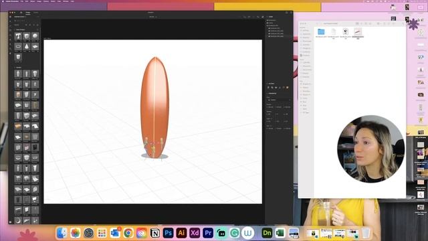The image size is (428, 241).
Task: Add the Torus basic shape
Action: pos(18,46)
